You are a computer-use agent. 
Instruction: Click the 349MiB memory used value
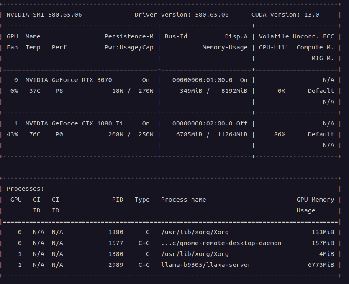pos(191,91)
